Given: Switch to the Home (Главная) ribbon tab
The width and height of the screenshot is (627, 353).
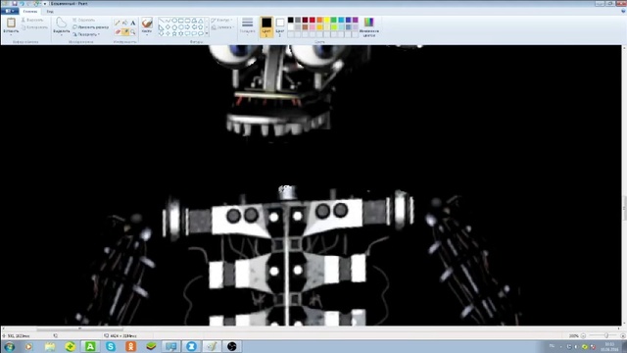Looking at the screenshot, I should (x=30, y=11).
